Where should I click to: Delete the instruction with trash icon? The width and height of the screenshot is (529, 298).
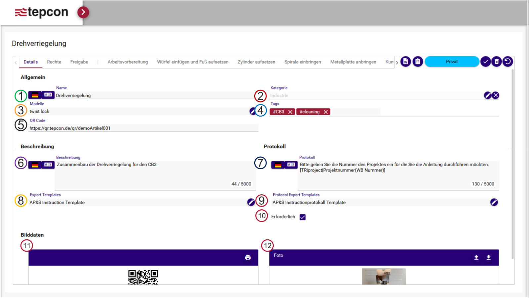point(496,62)
